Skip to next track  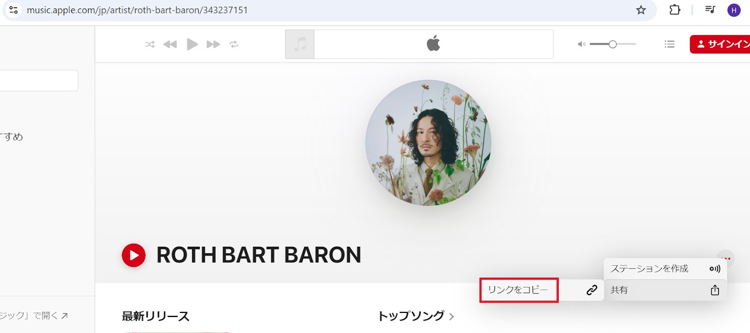(213, 44)
